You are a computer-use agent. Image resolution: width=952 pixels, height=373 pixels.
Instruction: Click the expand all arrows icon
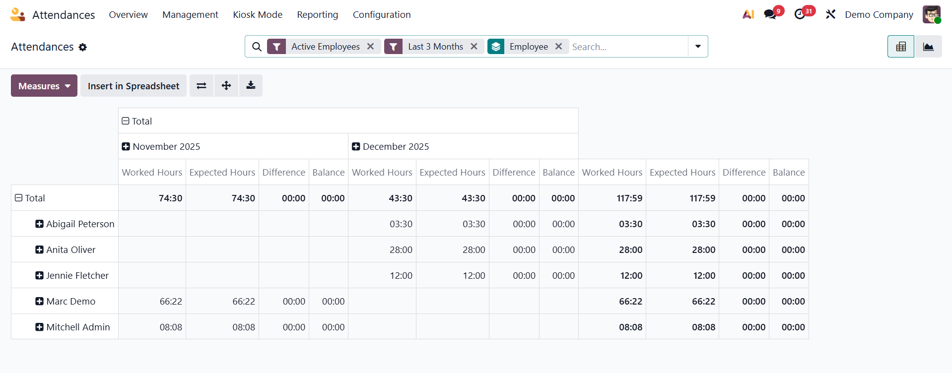coord(226,86)
